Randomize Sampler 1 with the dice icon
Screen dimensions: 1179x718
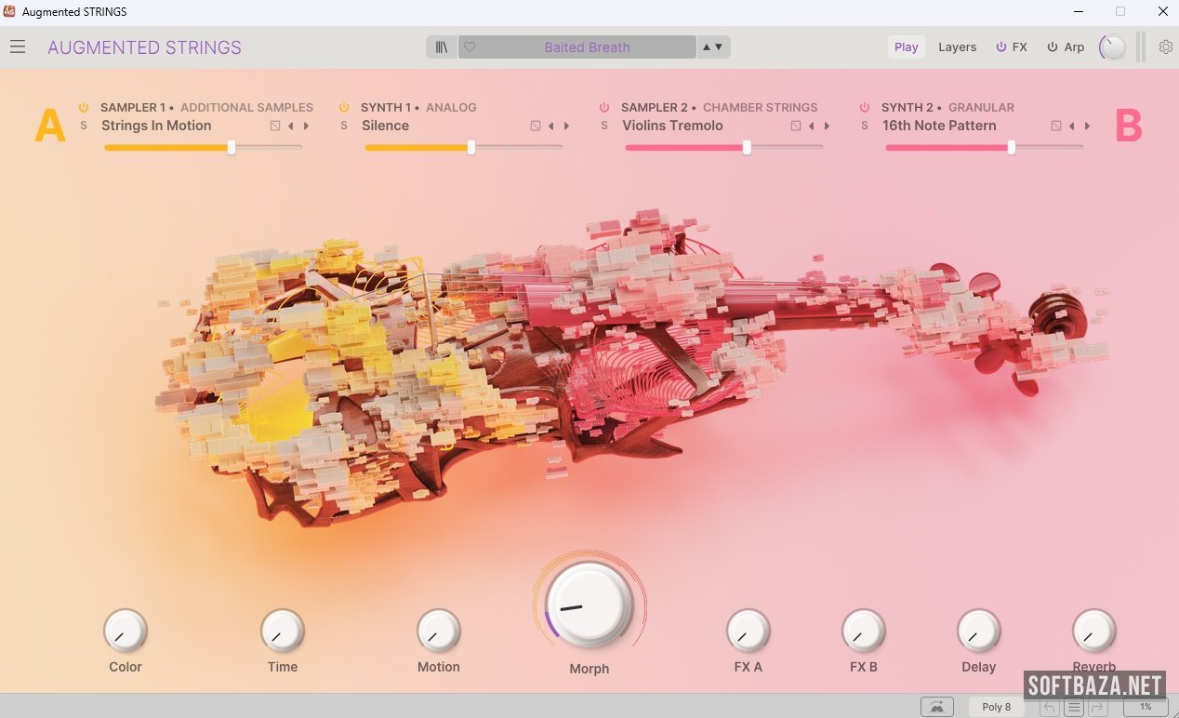(x=275, y=126)
